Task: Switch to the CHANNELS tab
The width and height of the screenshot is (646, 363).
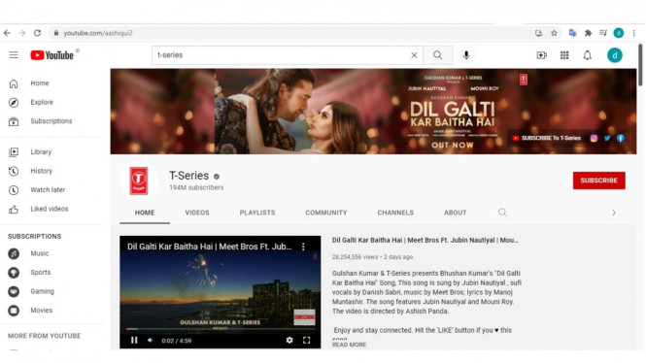Action: tap(395, 213)
